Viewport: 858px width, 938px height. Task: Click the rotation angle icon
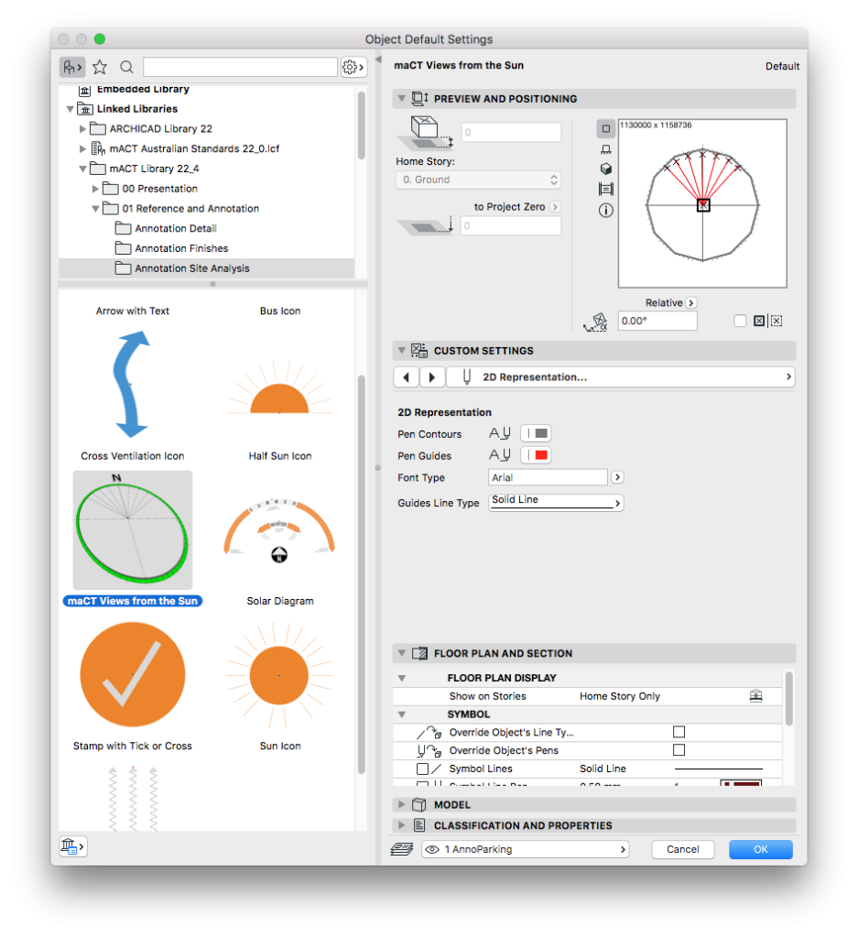595,322
